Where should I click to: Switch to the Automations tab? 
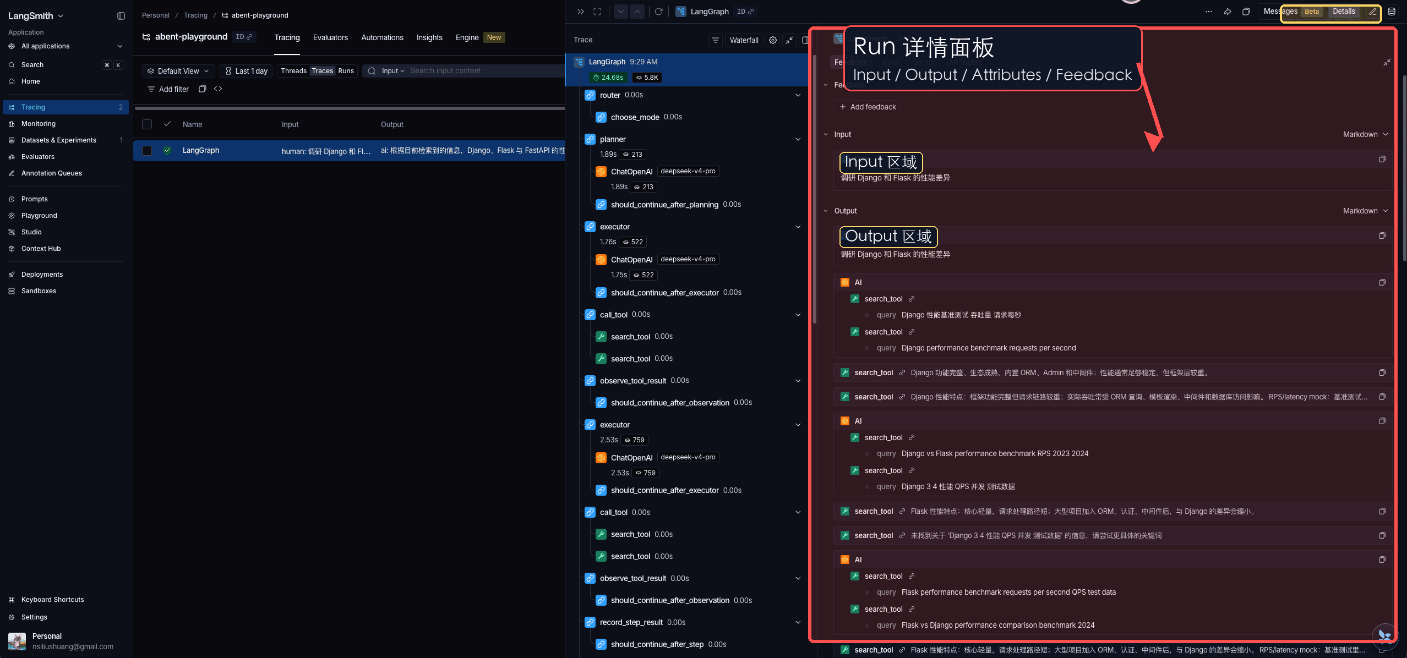[382, 37]
